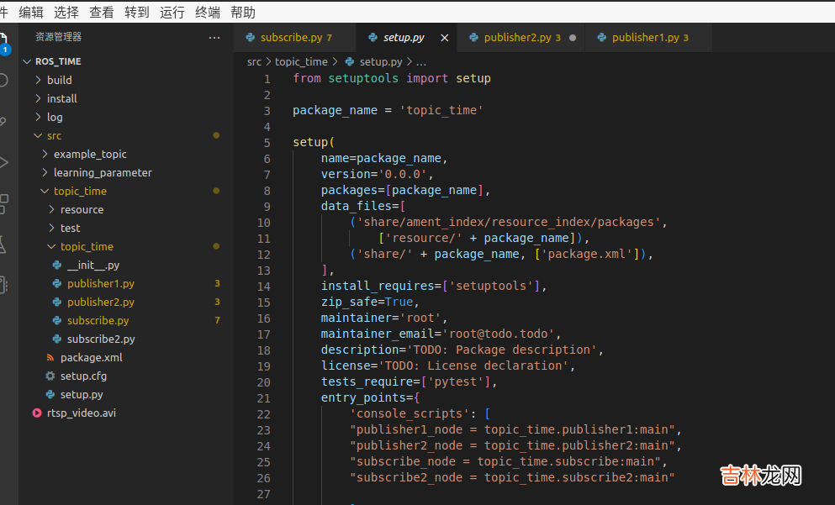Switch to the publisher1.py tab
835x505 pixels.
click(644, 38)
